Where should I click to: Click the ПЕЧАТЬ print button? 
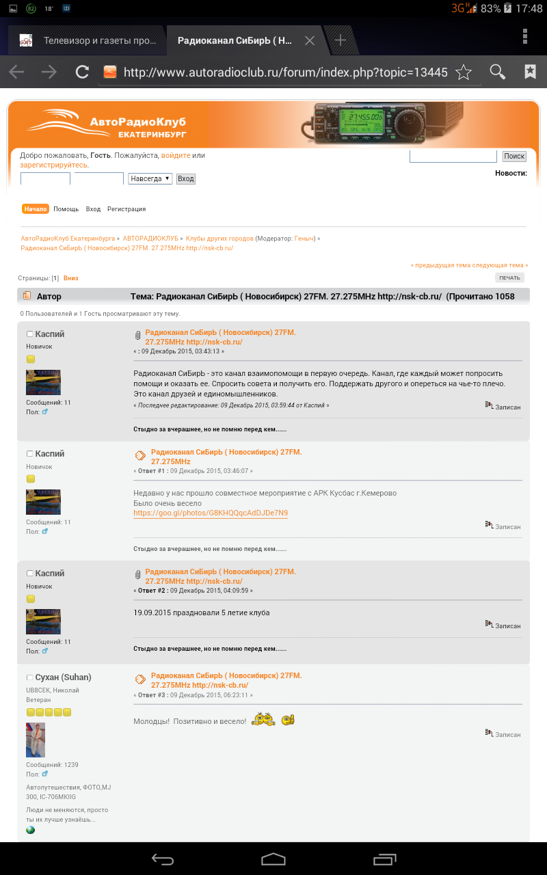coord(509,278)
